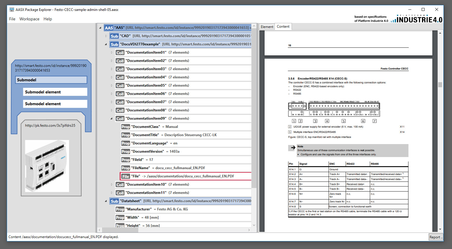Collapse the DocuVDI2770example submodel

[106, 44]
